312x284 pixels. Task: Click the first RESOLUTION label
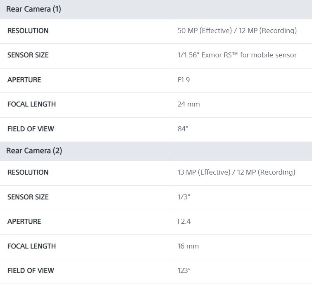[x=28, y=31]
